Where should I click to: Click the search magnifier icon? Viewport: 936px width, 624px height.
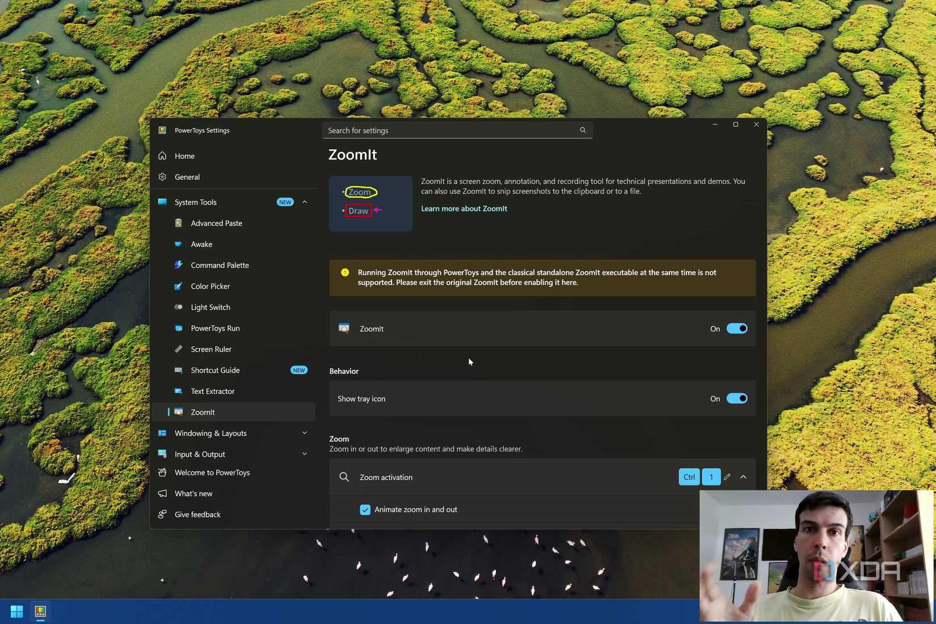coord(583,130)
